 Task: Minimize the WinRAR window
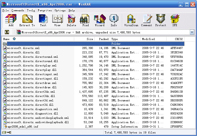pyautogui.click(x=181, y=4)
